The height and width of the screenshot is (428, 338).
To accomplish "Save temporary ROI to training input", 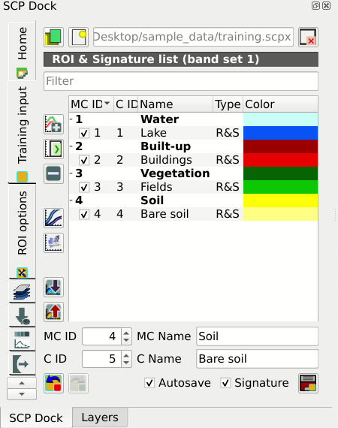I will [x=308, y=383].
